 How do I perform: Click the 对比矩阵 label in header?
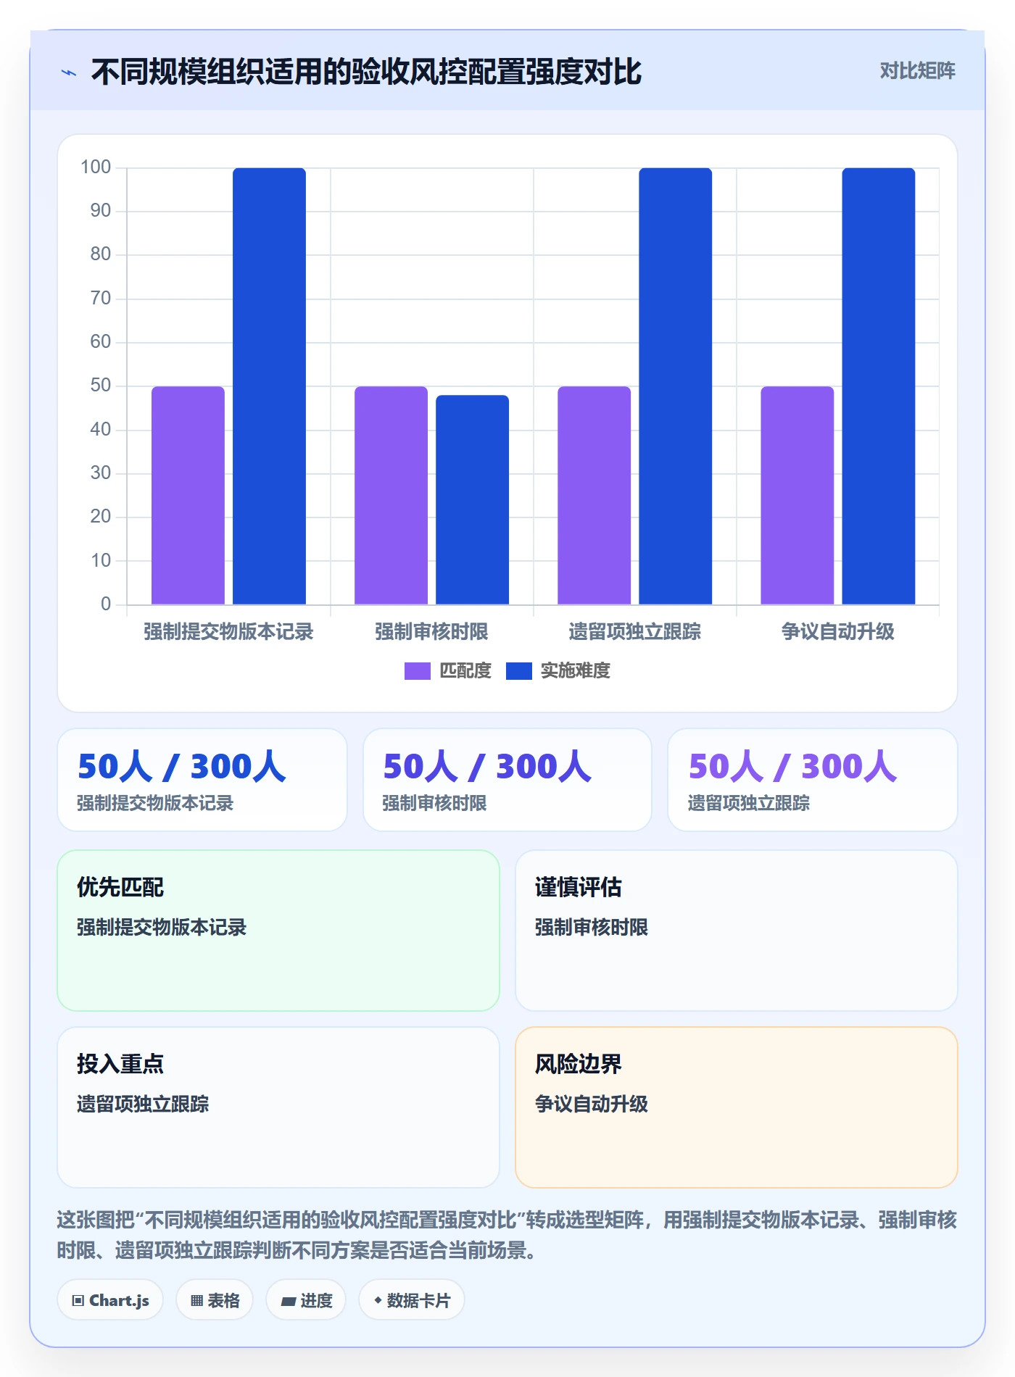tap(917, 71)
